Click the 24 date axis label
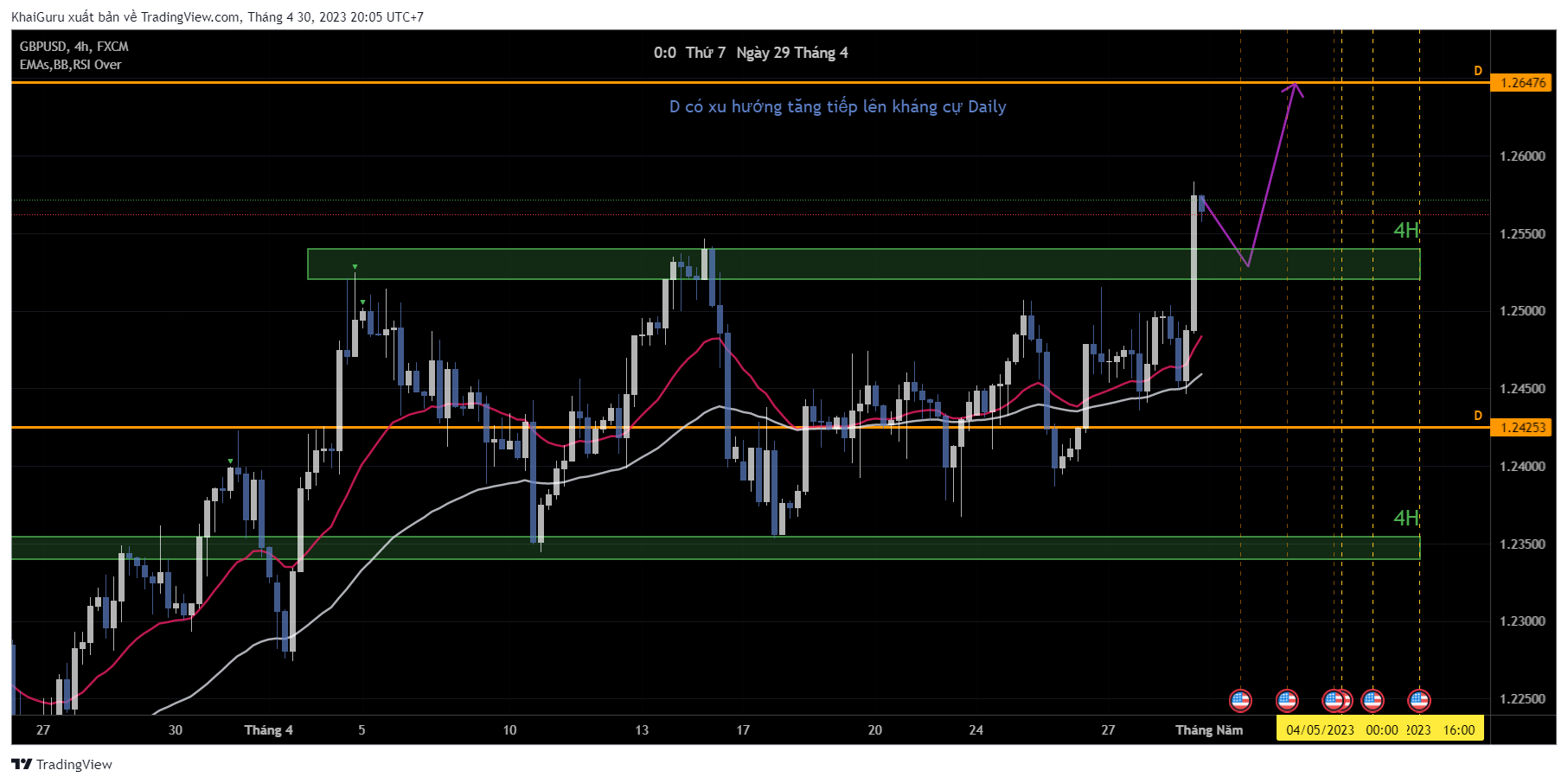The height and width of the screenshot is (783, 1568). point(976,730)
